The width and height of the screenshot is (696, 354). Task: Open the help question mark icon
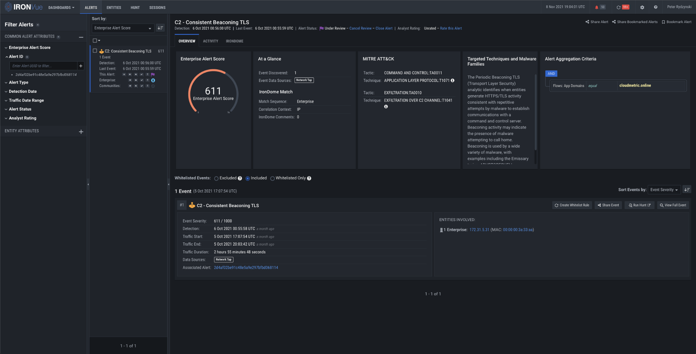(x=656, y=7)
